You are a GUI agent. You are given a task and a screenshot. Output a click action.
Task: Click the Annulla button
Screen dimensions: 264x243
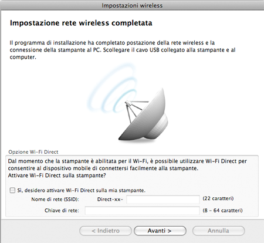coord(218,231)
